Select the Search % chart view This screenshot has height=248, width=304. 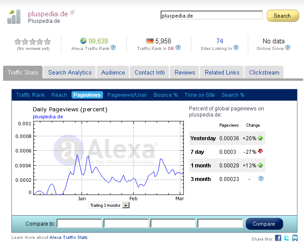pyautogui.click(x=233, y=95)
